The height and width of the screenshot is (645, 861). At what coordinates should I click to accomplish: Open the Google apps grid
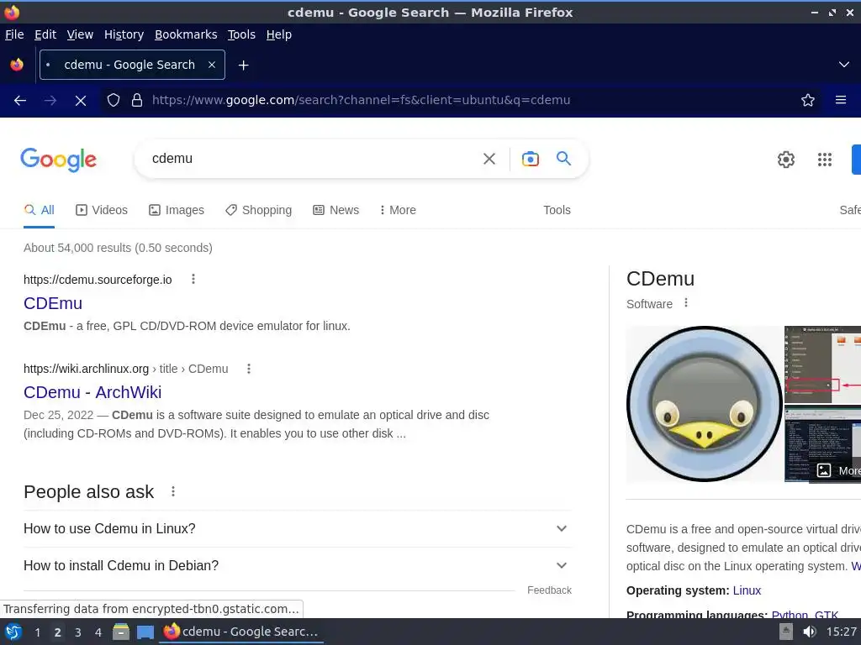point(825,160)
